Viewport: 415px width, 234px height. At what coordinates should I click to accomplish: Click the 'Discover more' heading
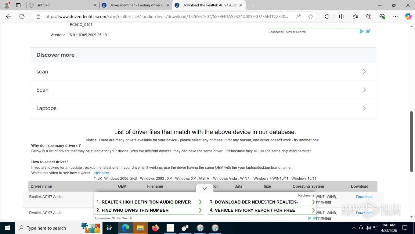pyautogui.click(x=56, y=55)
